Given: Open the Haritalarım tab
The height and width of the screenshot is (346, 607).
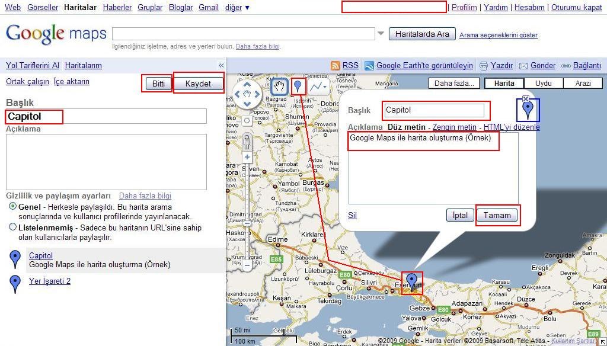Looking at the screenshot, I should (83, 65).
